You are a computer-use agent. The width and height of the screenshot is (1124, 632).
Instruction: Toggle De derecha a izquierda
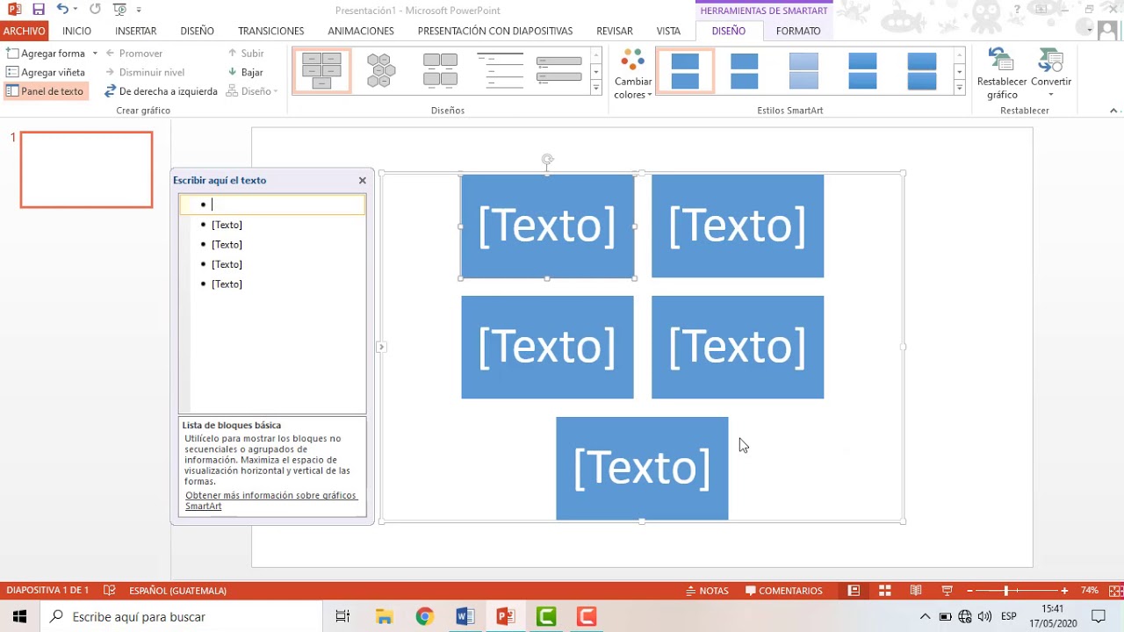[x=161, y=91]
